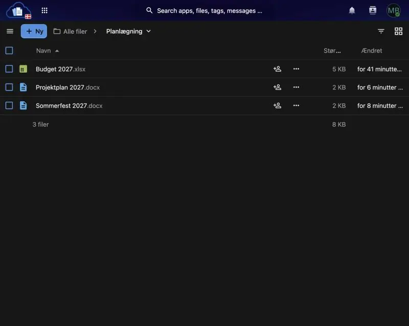Open the filter list icon
Screen dimensions: 409x326
coord(381,31)
